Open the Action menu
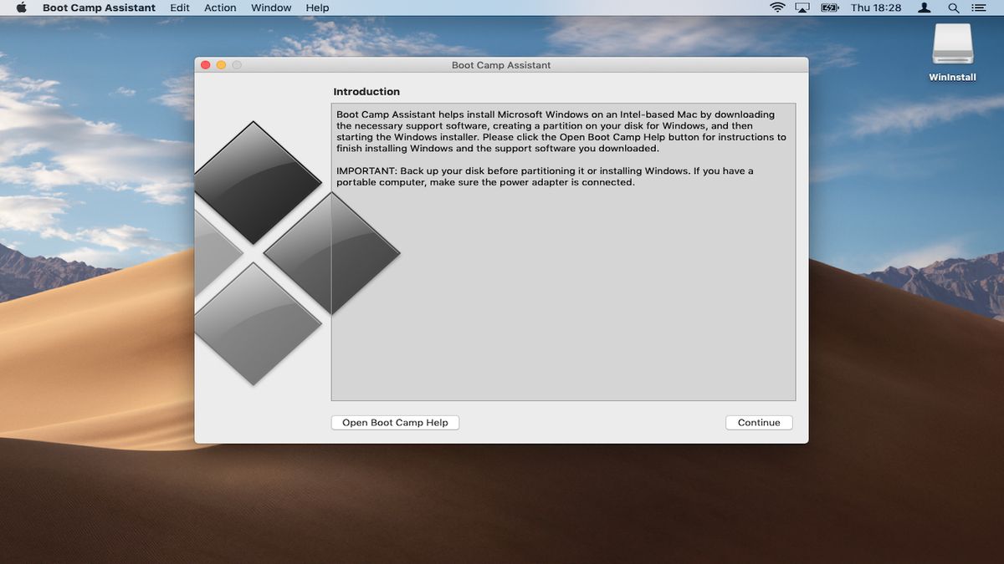 pos(220,8)
